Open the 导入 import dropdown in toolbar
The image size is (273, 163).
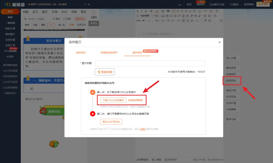coord(158,20)
